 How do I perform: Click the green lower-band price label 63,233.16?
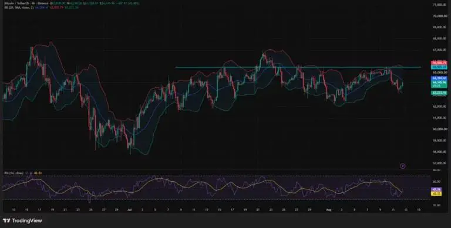point(439,93)
